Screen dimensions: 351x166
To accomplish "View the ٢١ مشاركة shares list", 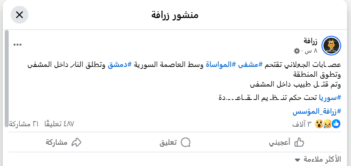I will click(x=24, y=124).
